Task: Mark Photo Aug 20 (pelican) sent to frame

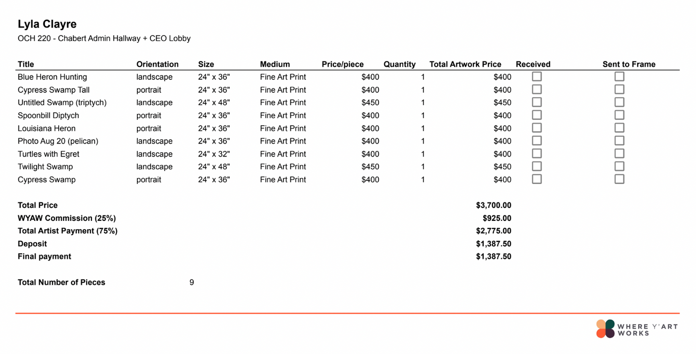Action: tap(619, 141)
